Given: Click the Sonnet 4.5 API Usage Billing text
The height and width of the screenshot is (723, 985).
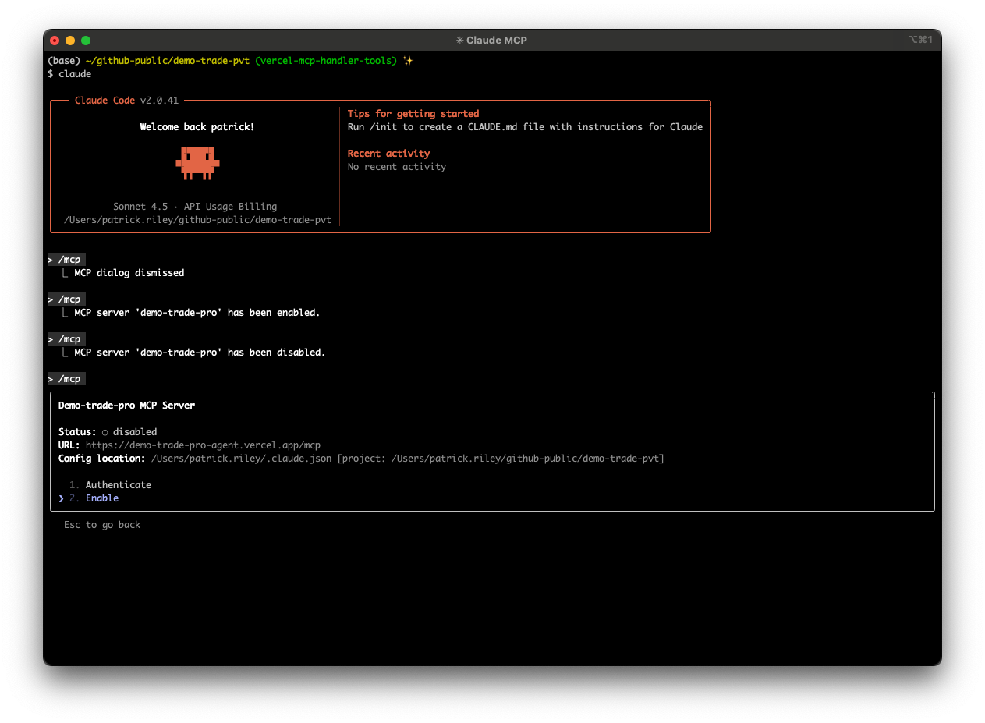Looking at the screenshot, I should point(195,207).
